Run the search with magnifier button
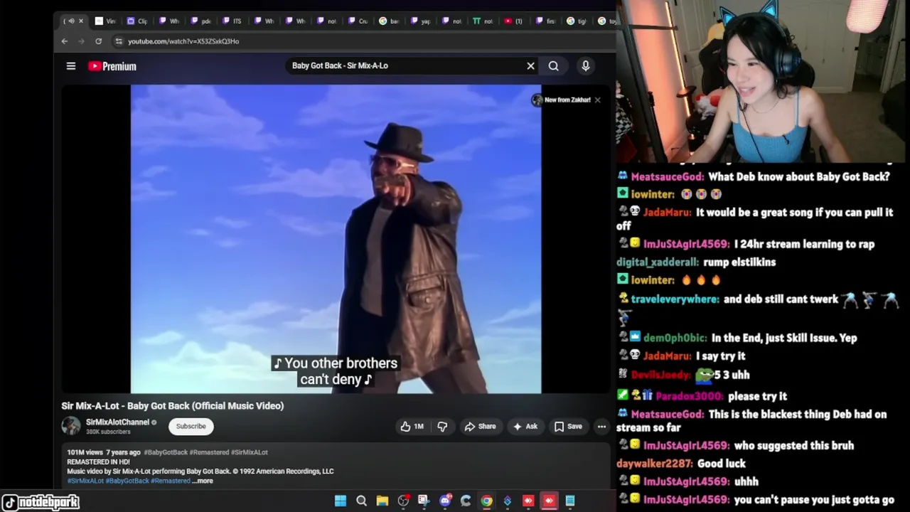Viewport: 910px width, 512px height. coord(553,65)
